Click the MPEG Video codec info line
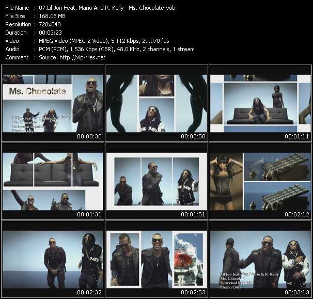 pyautogui.click(x=104, y=41)
